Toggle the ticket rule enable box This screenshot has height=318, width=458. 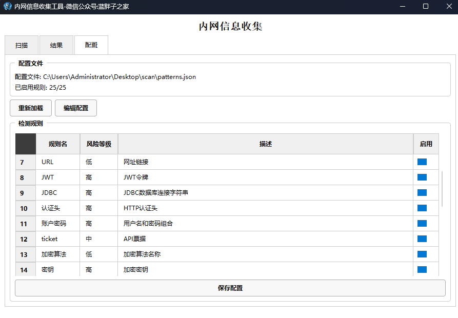point(422,239)
